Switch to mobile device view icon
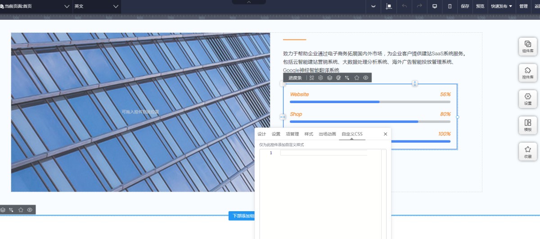Screen dimensions: 540x239 click(450, 6)
